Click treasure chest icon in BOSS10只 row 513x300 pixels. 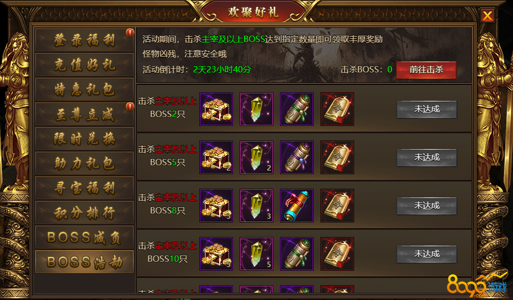click(x=216, y=254)
